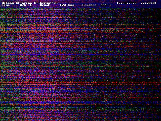Select the "Temp" label
161x121 pixels.
point(6,5)
